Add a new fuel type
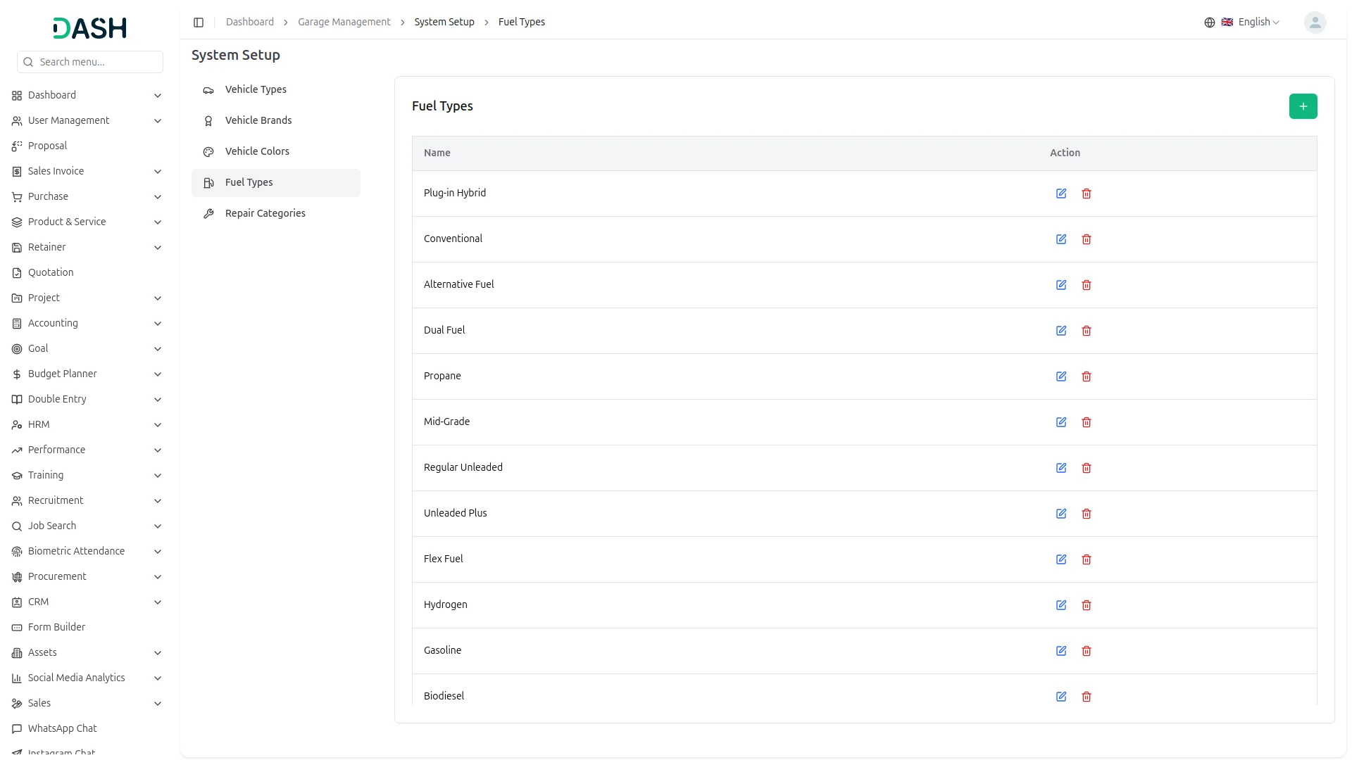 (x=1303, y=106)
